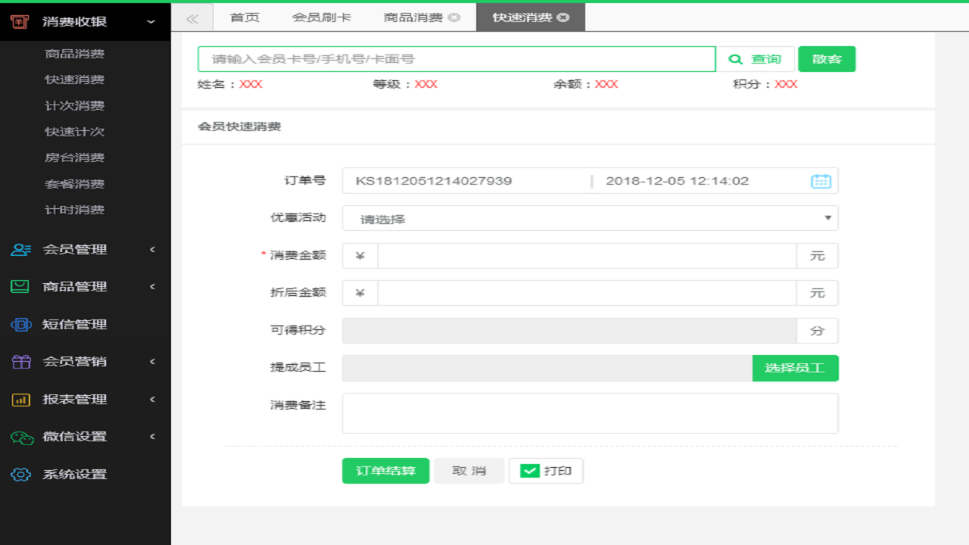Open the 会员刷卡 tab

tap(321, 17)
